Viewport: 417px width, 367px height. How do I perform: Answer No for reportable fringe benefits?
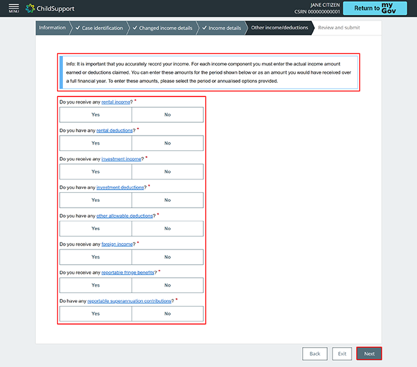pos(167,285)
